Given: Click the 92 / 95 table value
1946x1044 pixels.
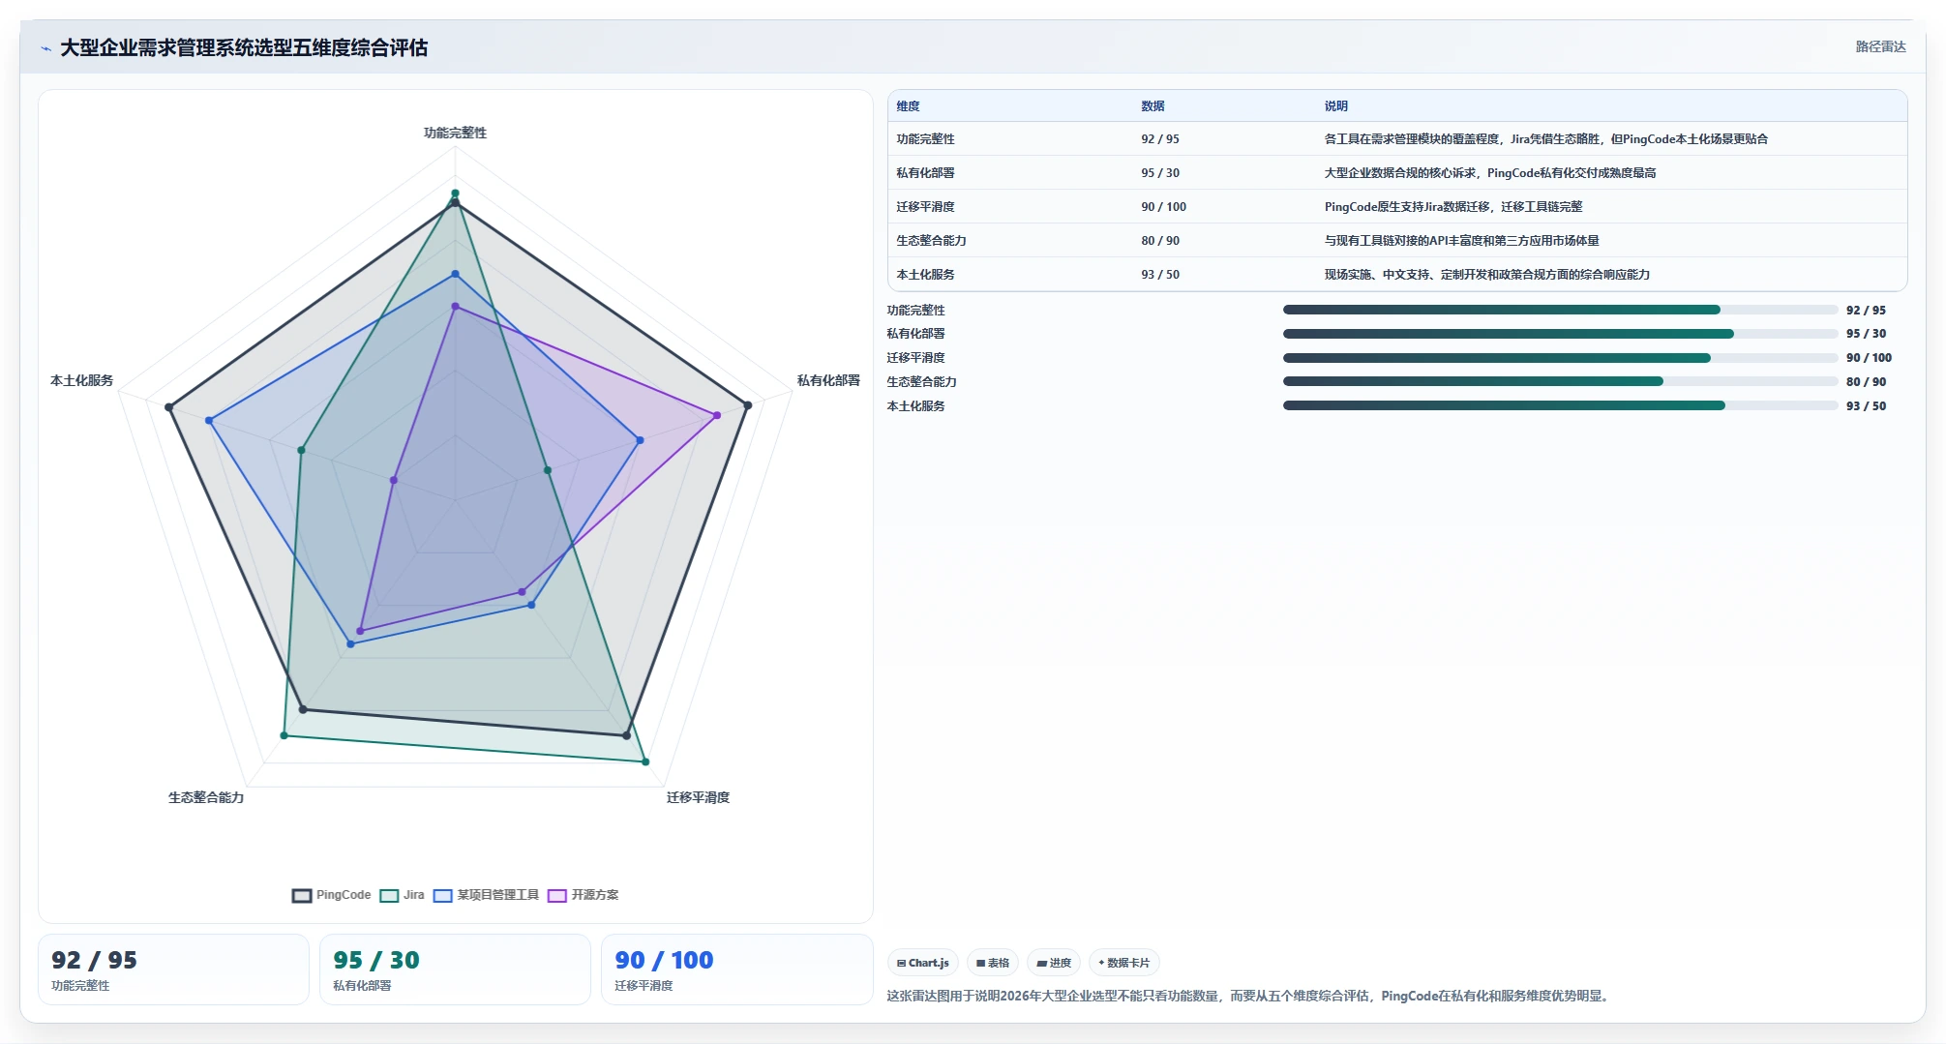Looking at the screenshot, I should (1160, 139).
